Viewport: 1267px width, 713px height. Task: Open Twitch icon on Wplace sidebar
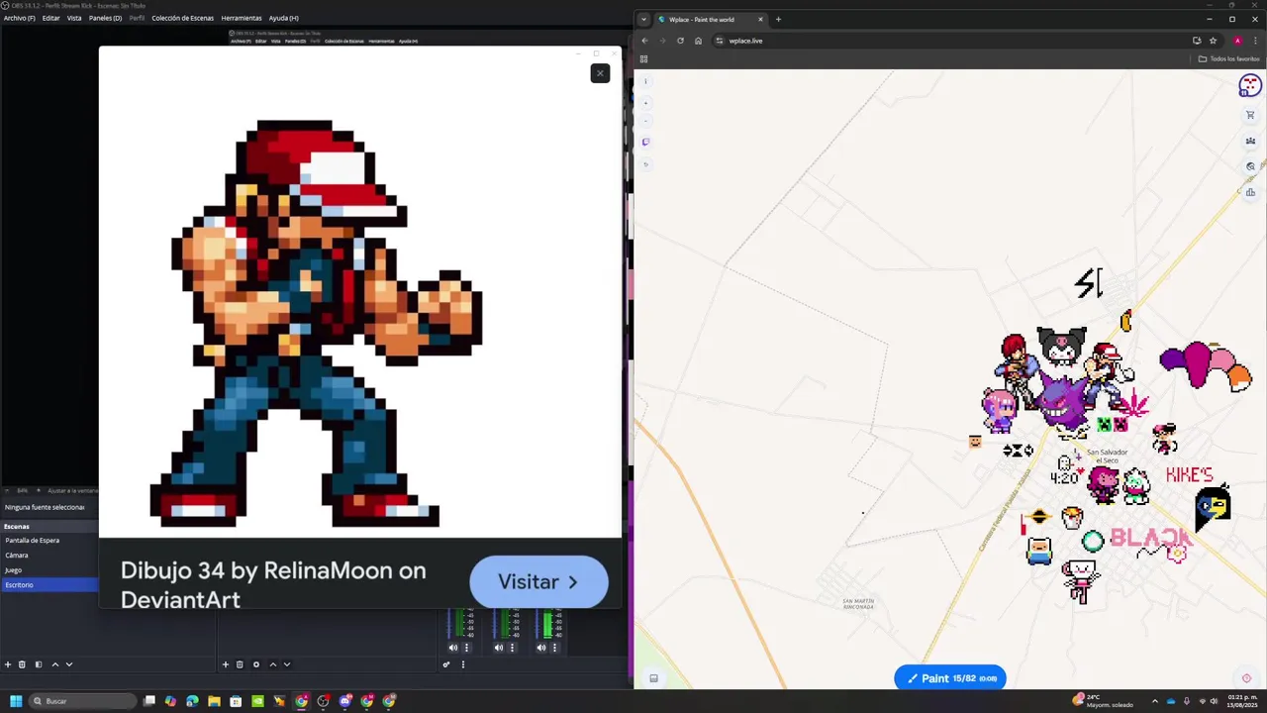point(645,142)
